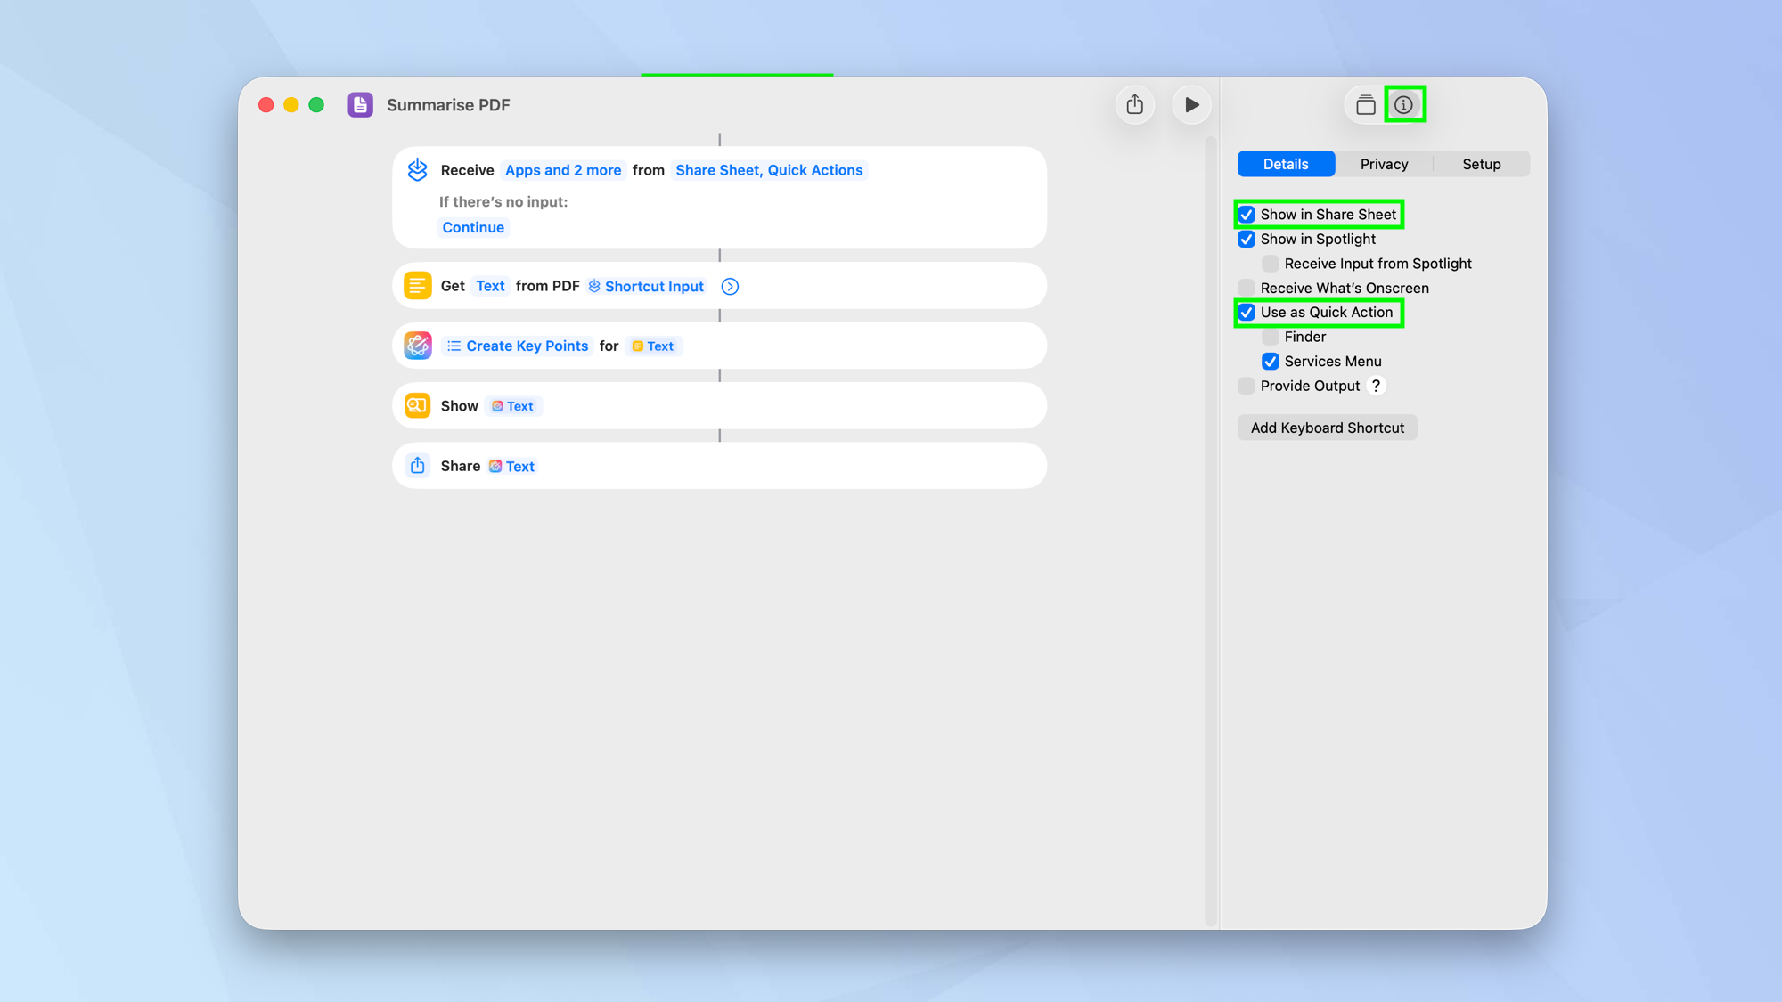
Task: Click the Show action's Quick Look icon
Action: click(x=417, y=405)
